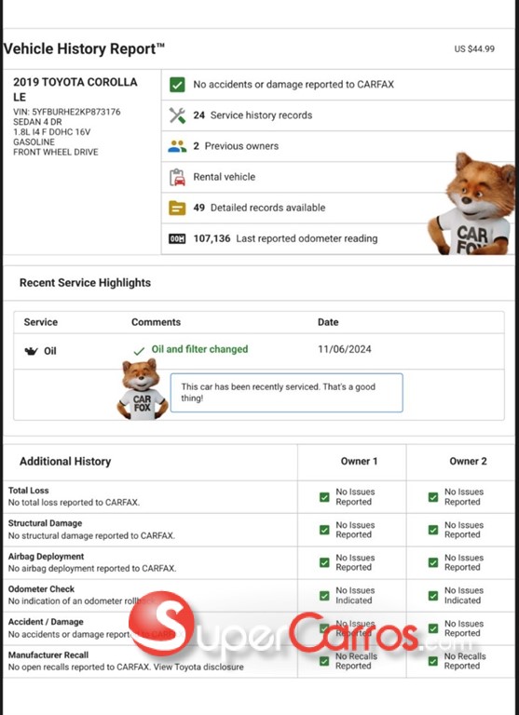Image resolution: width=519 pixels, height=715 pixels.
Task: Click the wrench service history icon
Action: coord(177,115)
